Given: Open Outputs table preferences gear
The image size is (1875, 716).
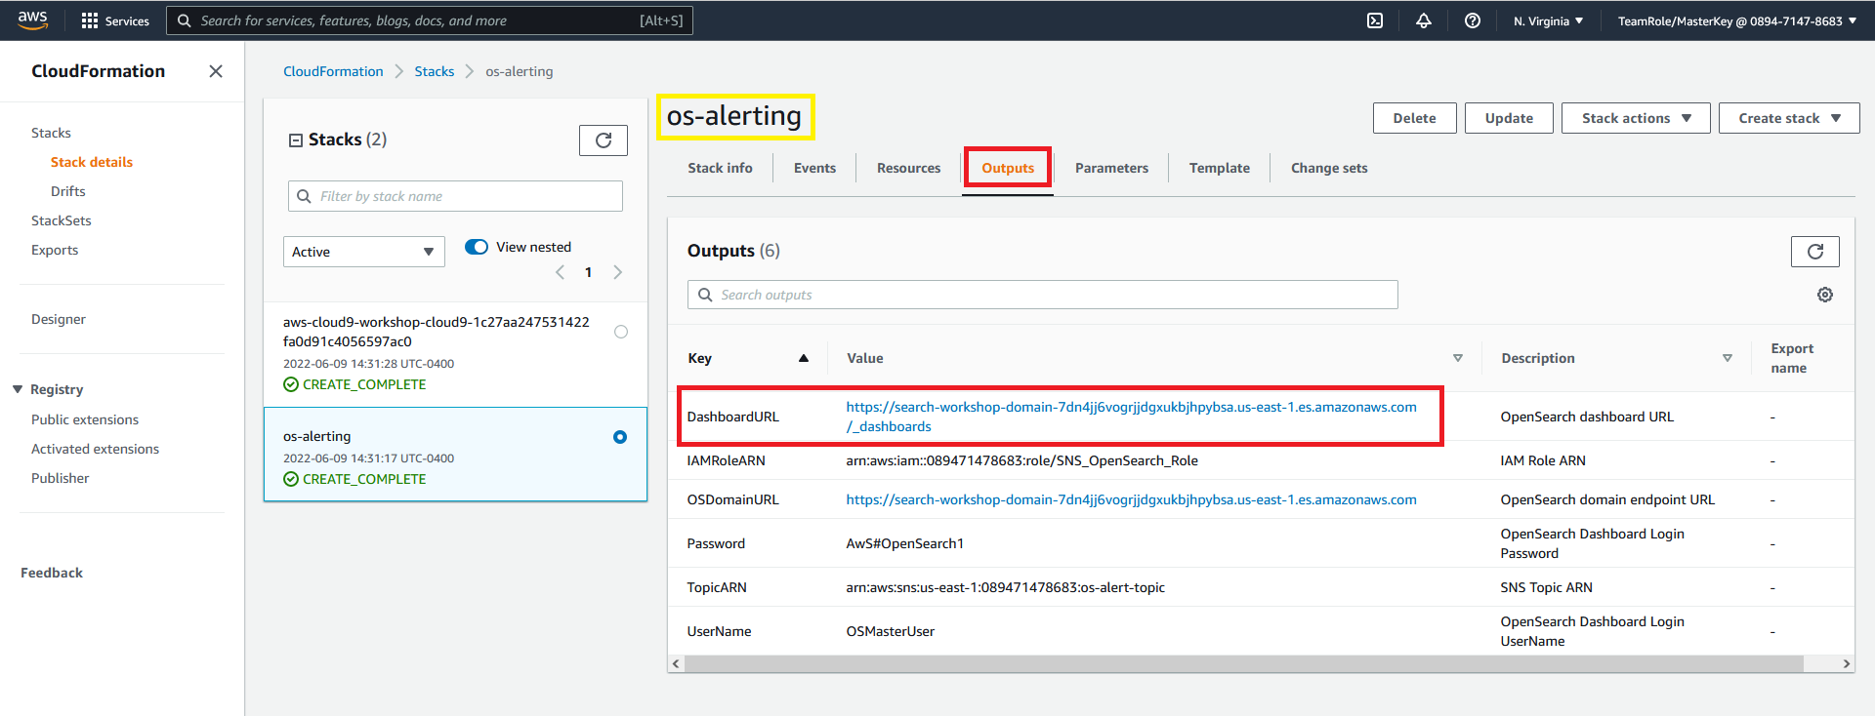Looking at the screenshot, I should click(1825, 295).
